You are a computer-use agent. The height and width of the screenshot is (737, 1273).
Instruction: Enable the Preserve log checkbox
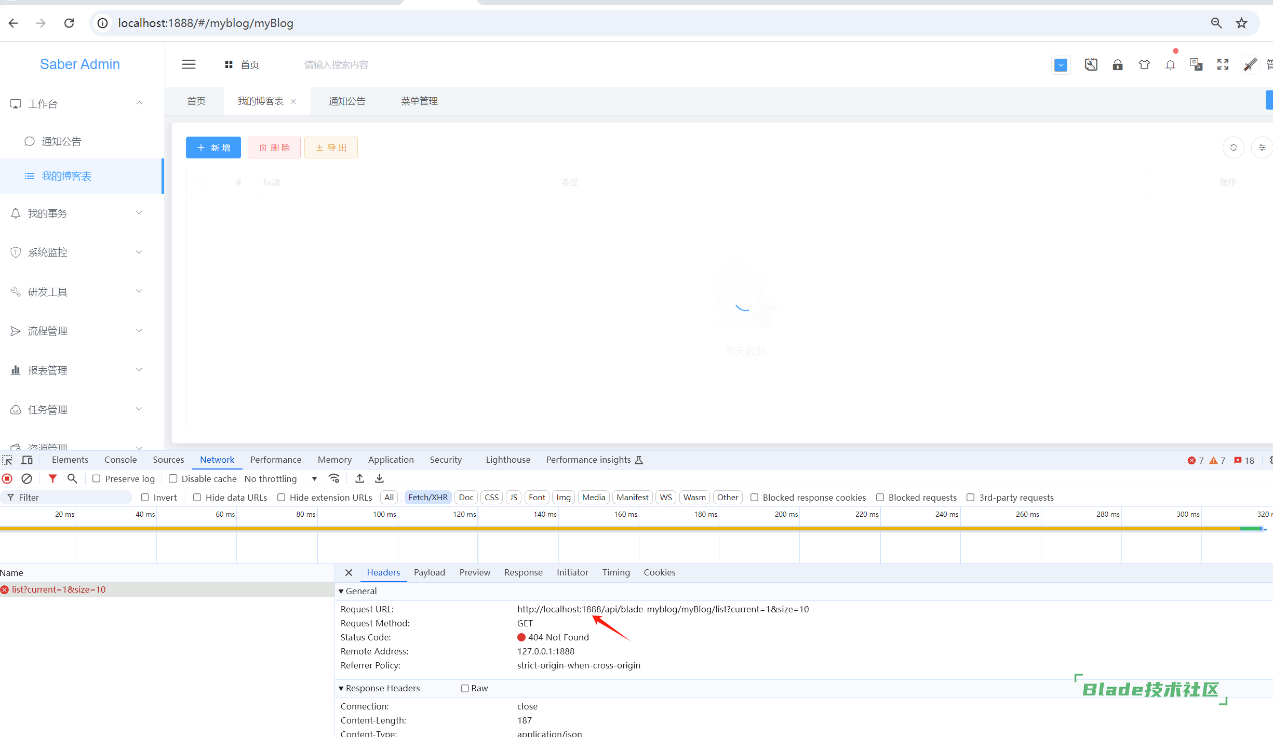96,478
